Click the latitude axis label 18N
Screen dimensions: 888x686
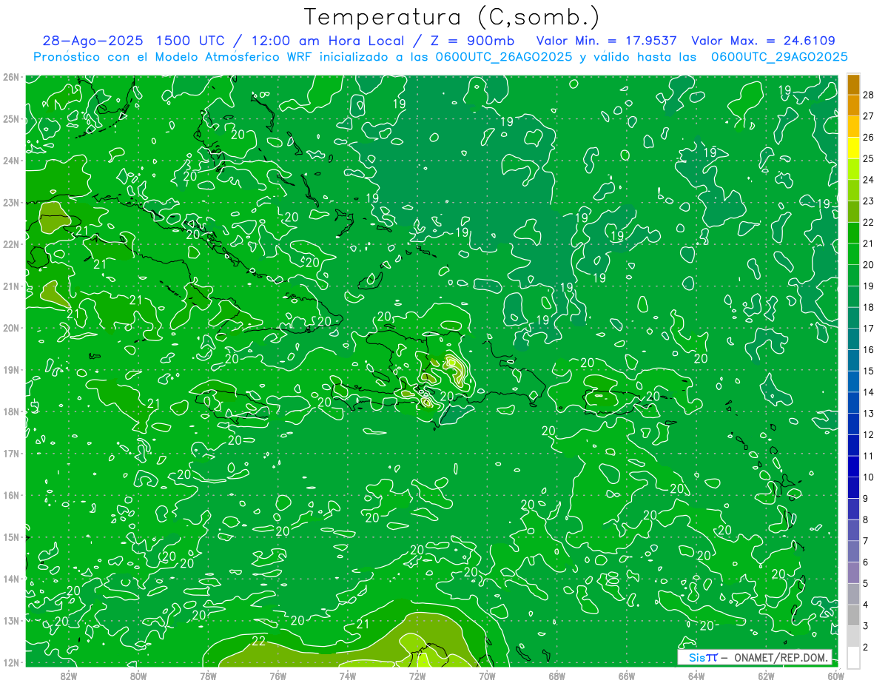click(x=10, y=411)
